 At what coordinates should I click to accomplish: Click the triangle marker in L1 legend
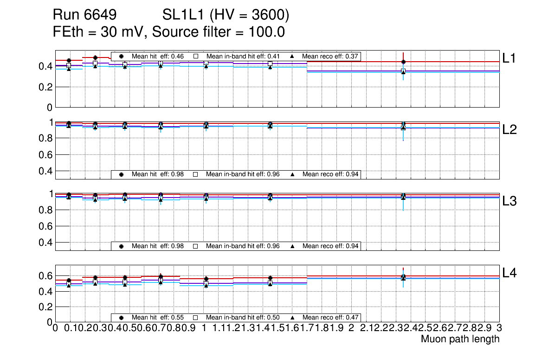tap(292, 57)
